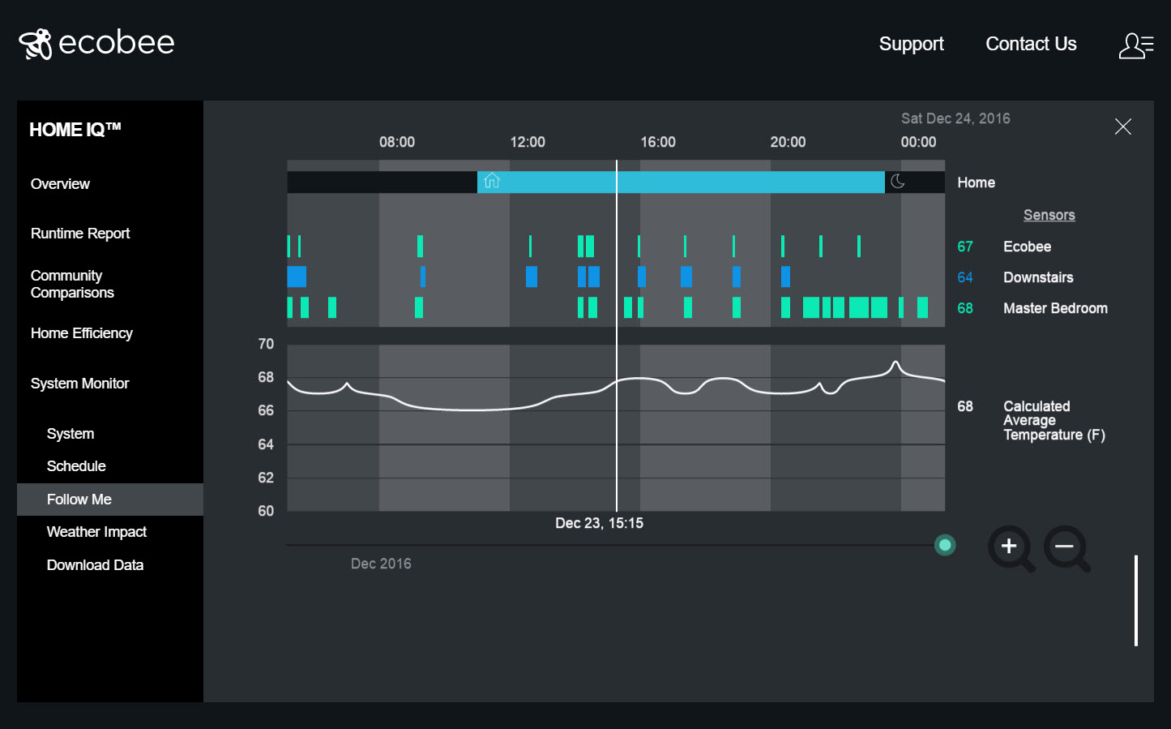This screenshot has height=729, width=1171.
Task: Click the 12:00 time axis label
Action: [x=528, y=142]
